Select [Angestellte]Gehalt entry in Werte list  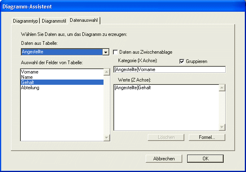[x=133, y=88]
